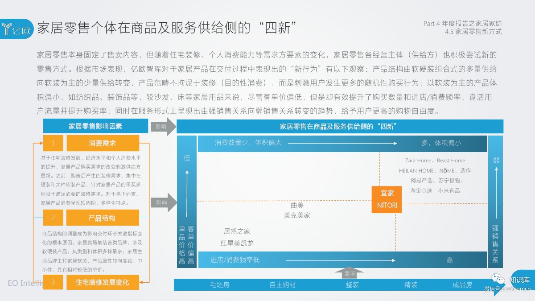Click the 亿欧 logo badge

[16, 29]
